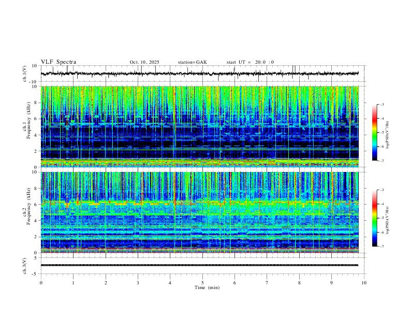Click the "ch.3(V)" axis label

tap(24, 266)
